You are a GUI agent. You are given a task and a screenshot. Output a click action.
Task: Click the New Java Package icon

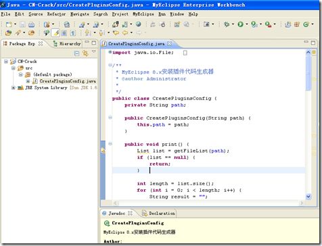(297, 24)
